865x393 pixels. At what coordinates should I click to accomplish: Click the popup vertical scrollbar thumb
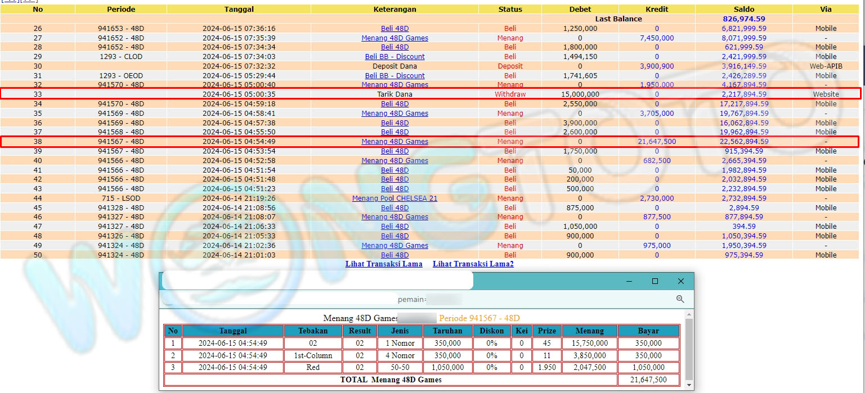click(689, 349)
